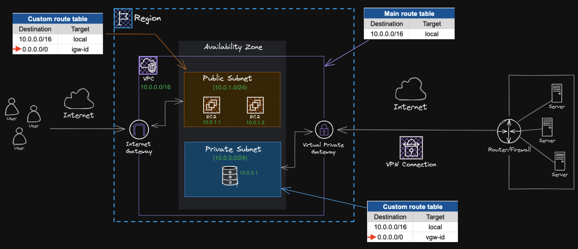Click the right Internet cloud above VPN

tap(410, 91)
